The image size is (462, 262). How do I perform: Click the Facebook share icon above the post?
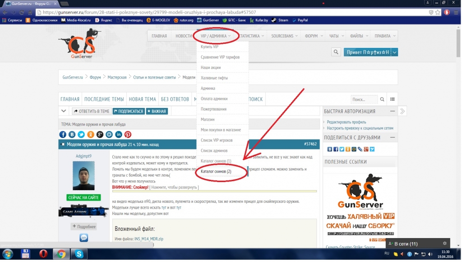point(63,135)
